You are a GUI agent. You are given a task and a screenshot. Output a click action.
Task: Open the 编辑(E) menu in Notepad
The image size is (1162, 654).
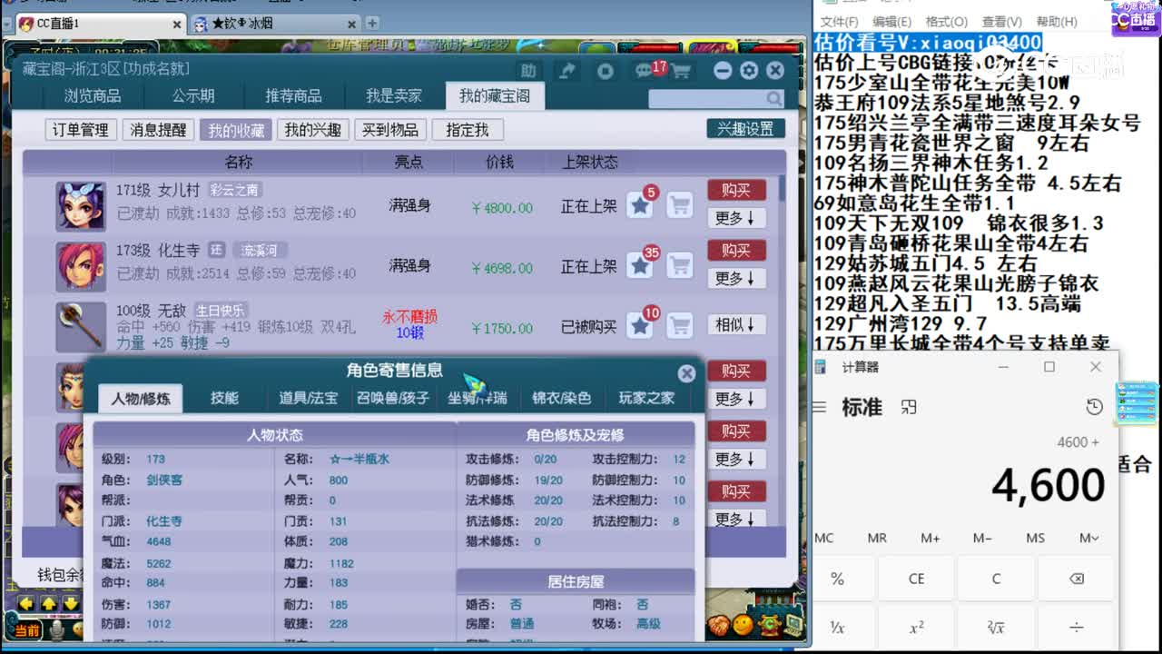pyautogui.click(x=892, y=22)
